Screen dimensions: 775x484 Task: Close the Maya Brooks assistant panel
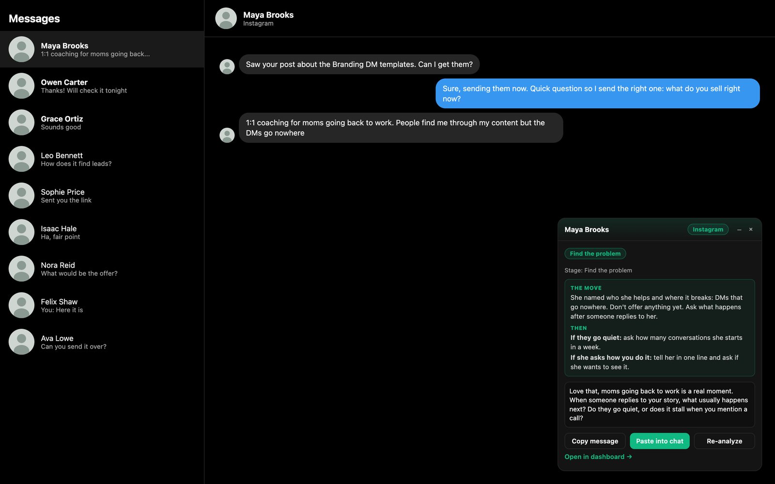coord(751,229)
